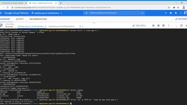Viewport: 187px width, 105px height.
Task: Close the first Cloud Shell terminal tab
Action: click(46, 27)
